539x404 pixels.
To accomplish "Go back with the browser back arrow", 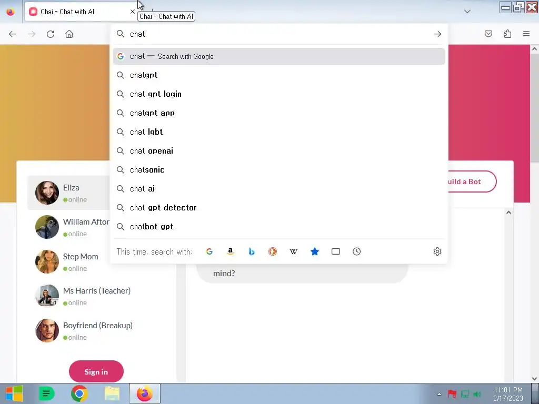I will [13, 34].
